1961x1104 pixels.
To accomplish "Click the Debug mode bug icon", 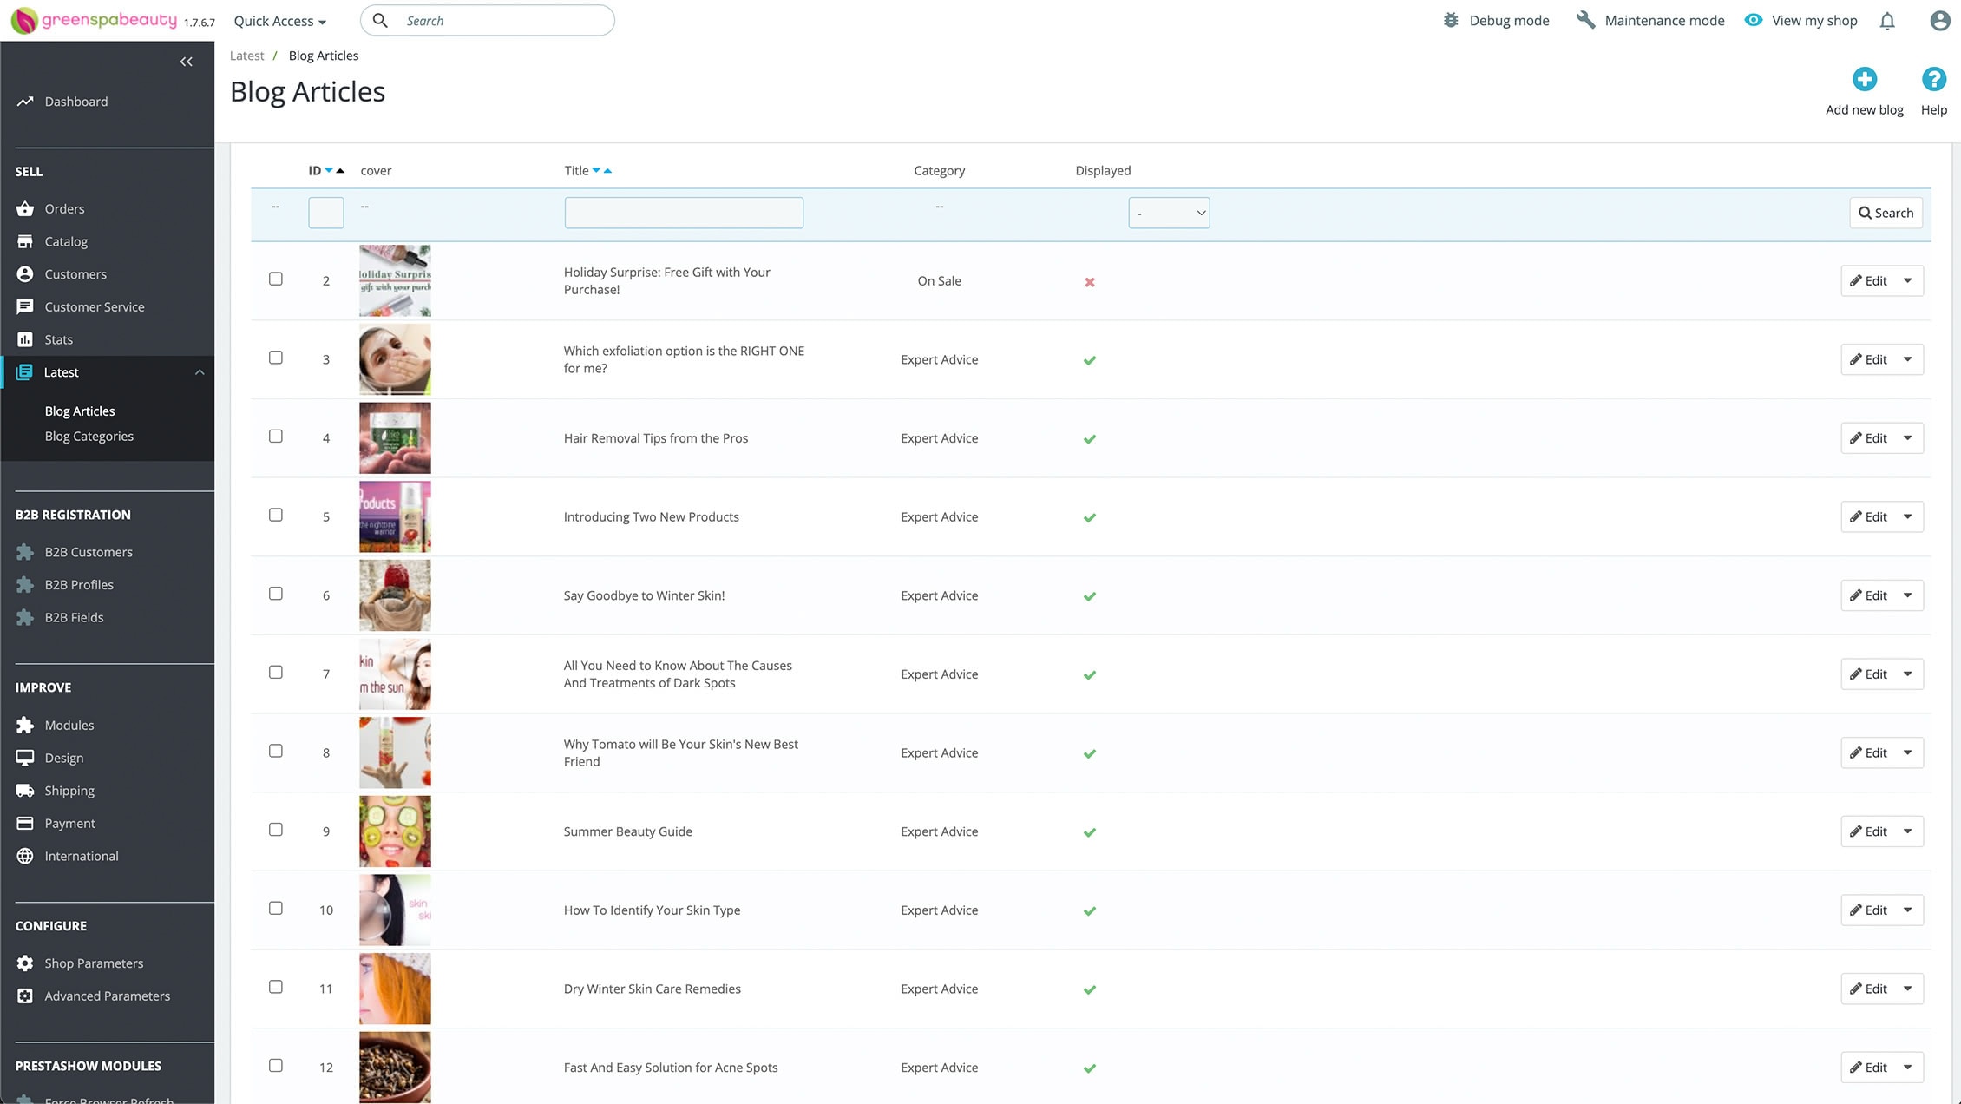I will [x=1451, y=20].
